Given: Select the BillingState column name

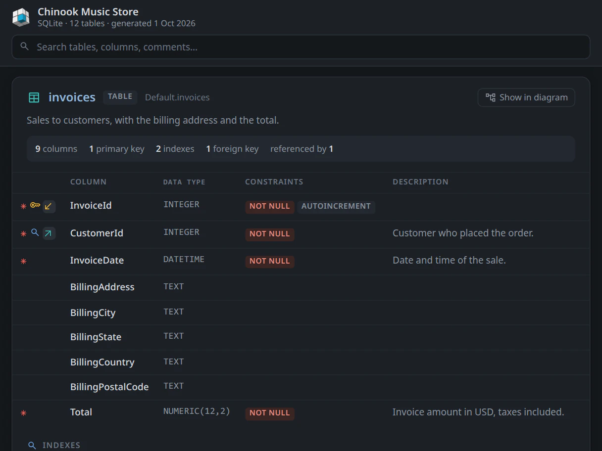Looking at the screenshot, I should (x=96, y=337).
